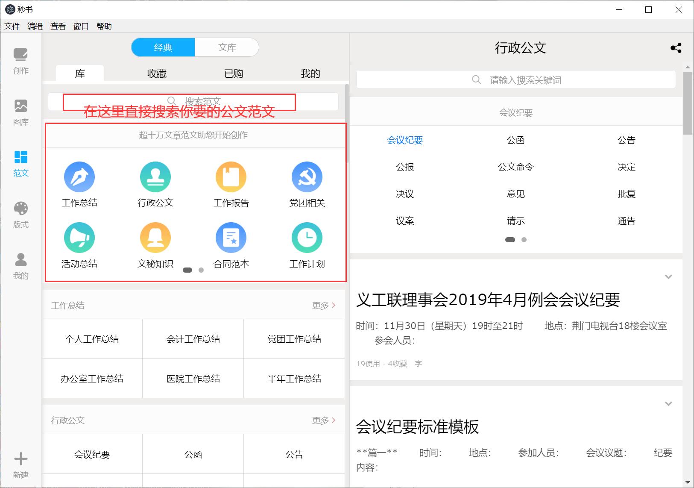Open the 活动总结 category icon
The width and height of the screenshot is (694, 488).
79,237
